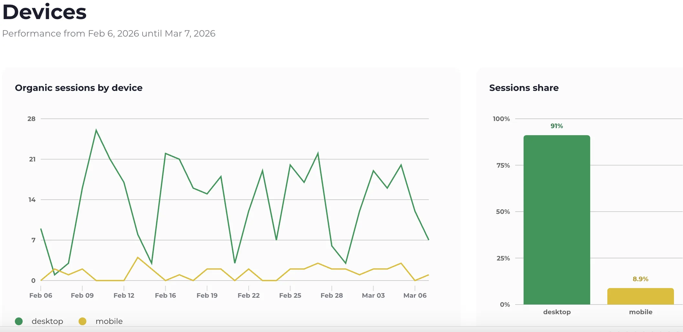The width and height of the screenshot is (683, 332).
Task: Click the Feb 28 axis label
Action: pyautogui.click(x=331, y=295)
